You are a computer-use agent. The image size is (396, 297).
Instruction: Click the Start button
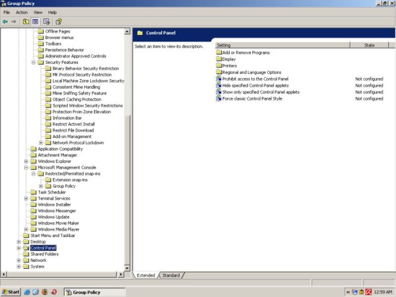[x=11, y=292]
